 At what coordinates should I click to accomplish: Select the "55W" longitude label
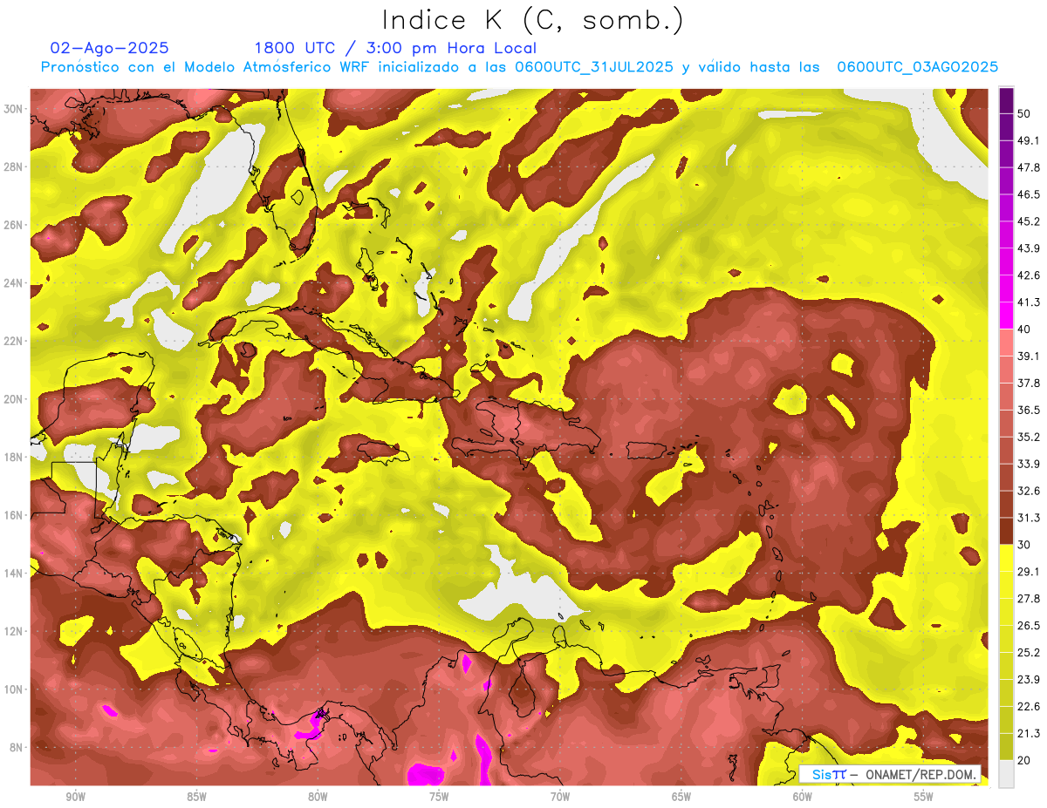[924, 797]
